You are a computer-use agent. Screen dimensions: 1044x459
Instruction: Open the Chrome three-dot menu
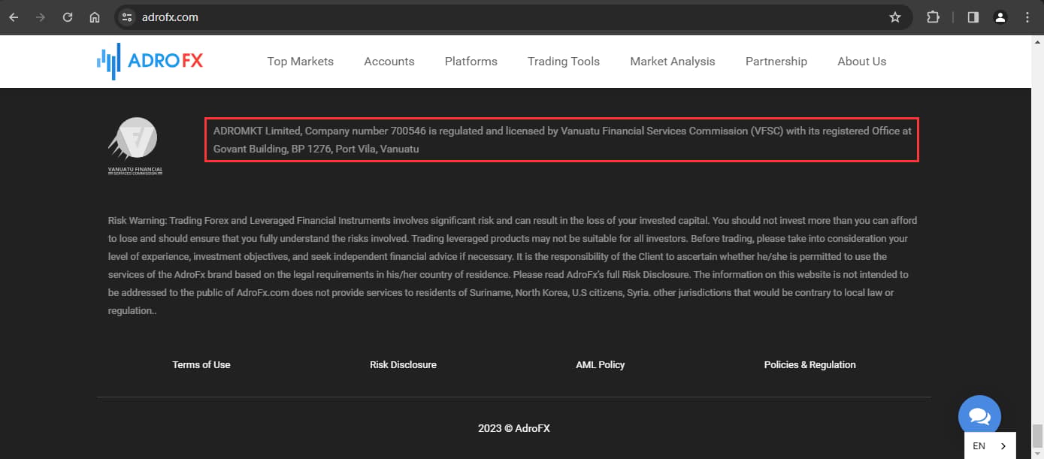click(x=1027, y=17)
